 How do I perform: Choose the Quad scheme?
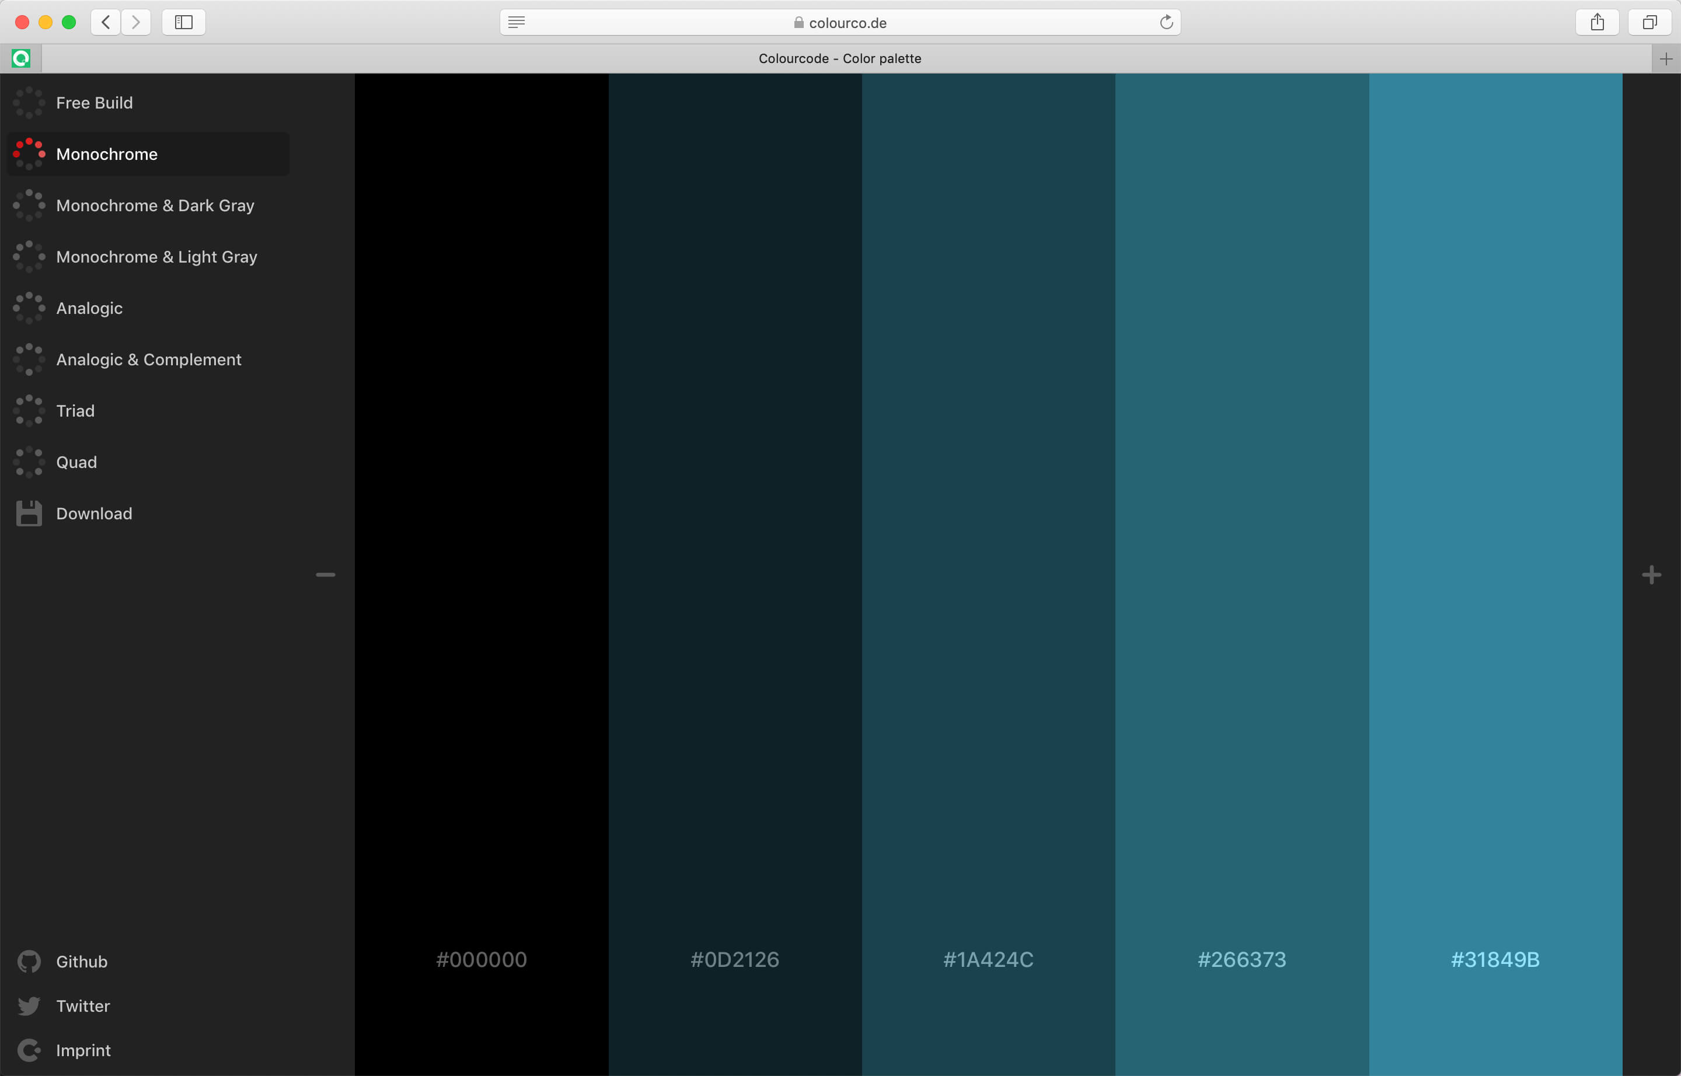(77, 463)
